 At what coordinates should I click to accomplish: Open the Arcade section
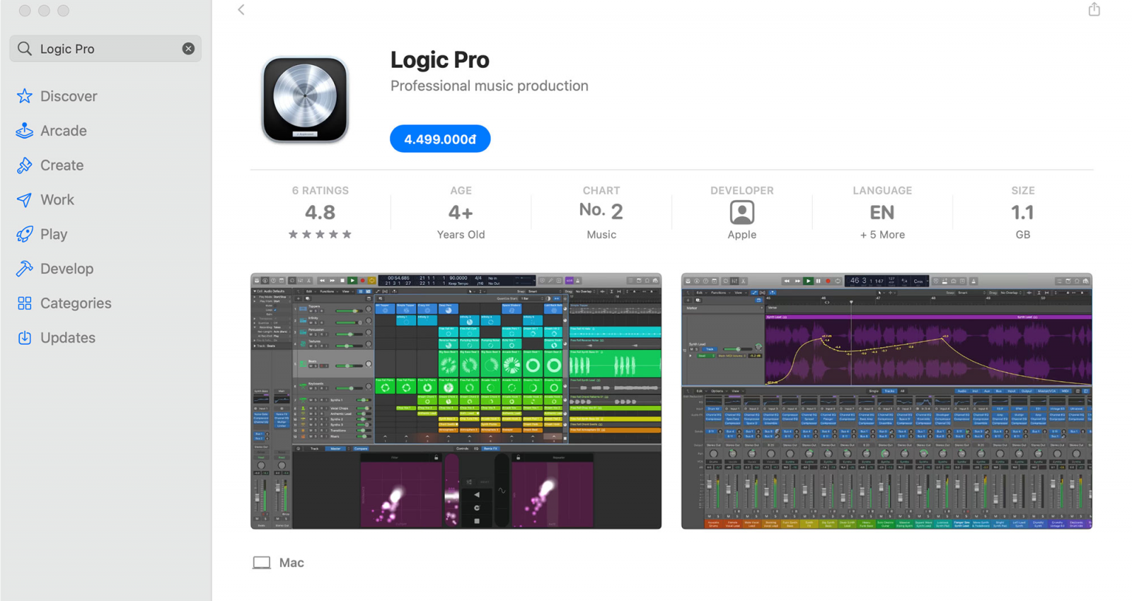(x=64, y=131)
